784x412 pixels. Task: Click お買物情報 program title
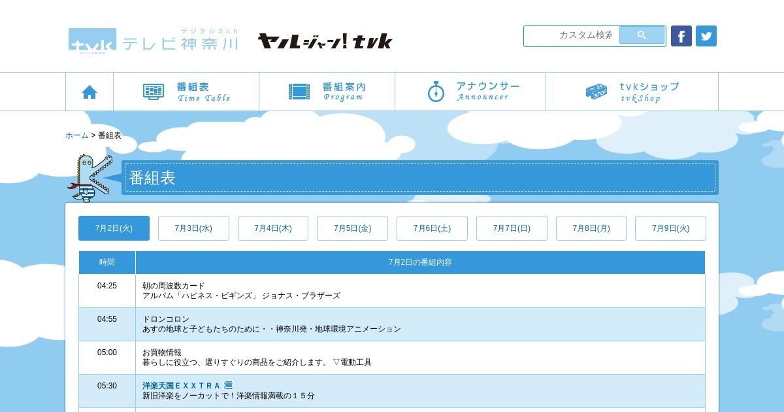coord(162,352)
